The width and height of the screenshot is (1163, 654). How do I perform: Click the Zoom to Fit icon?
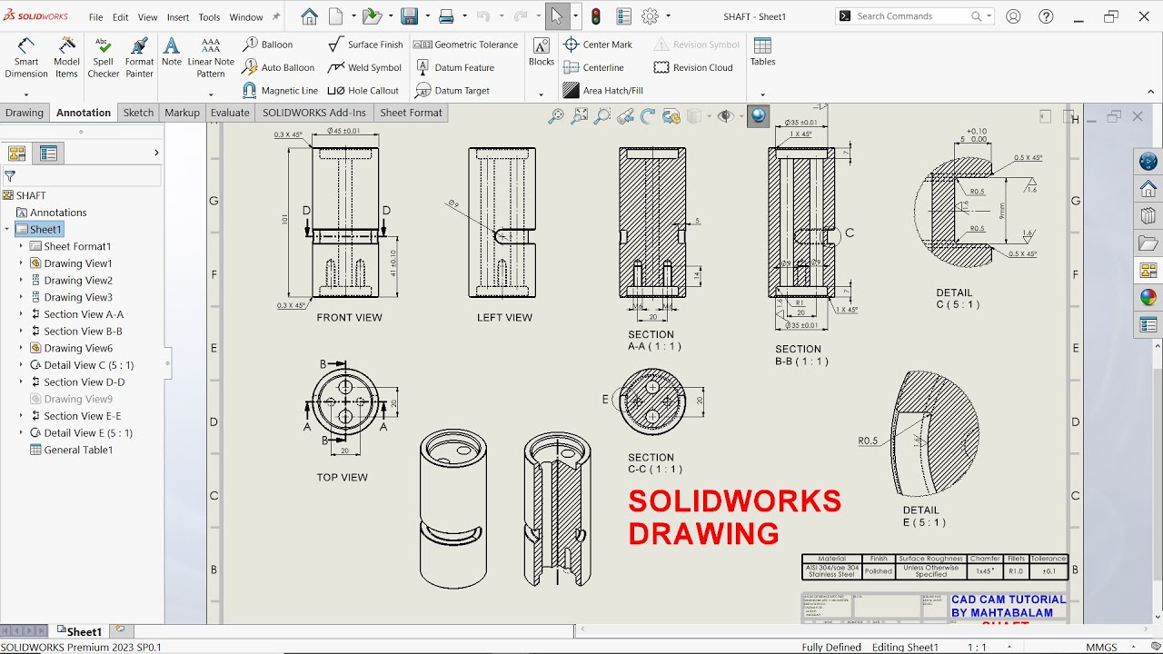pos(556,116)
